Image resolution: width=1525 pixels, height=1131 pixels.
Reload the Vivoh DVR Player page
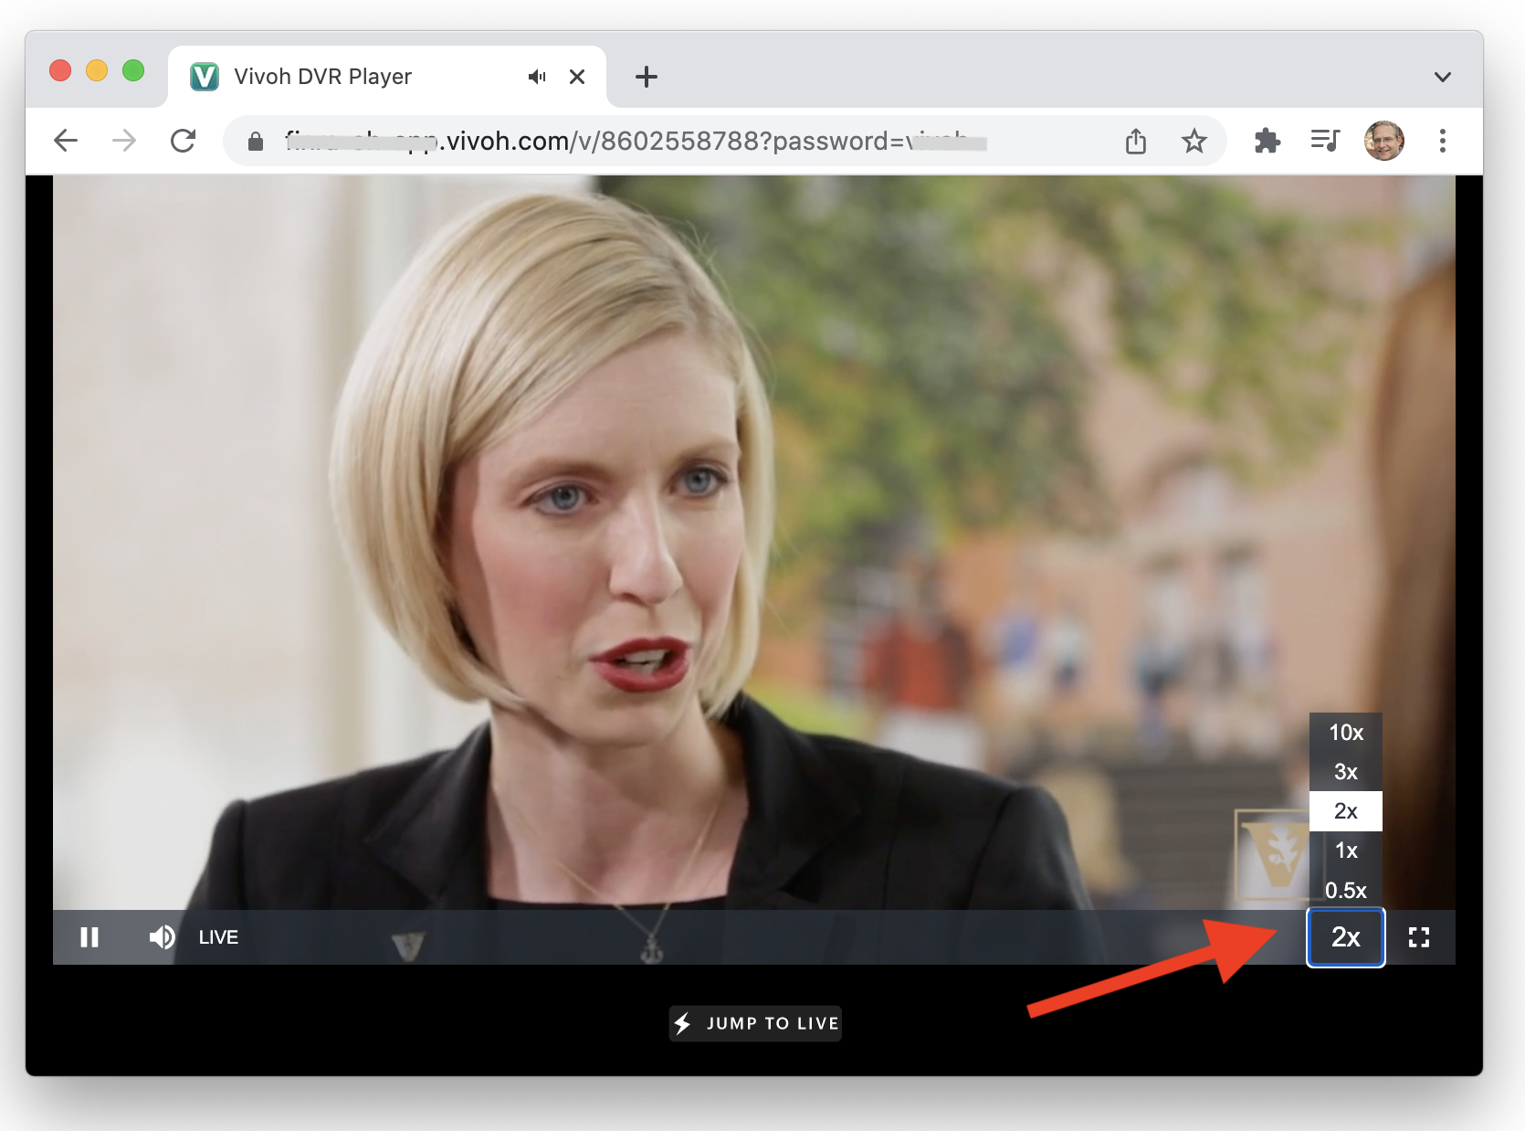pyautogui.click(x=184, y=141)
